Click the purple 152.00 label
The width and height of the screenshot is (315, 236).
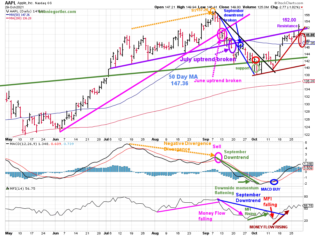pos(289,20)
